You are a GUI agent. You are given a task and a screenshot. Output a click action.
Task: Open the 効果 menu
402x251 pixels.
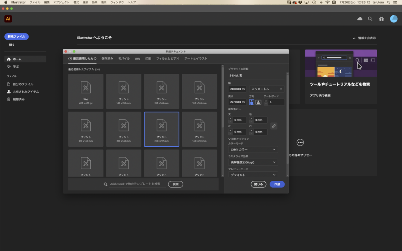click(x=94, y=2)
